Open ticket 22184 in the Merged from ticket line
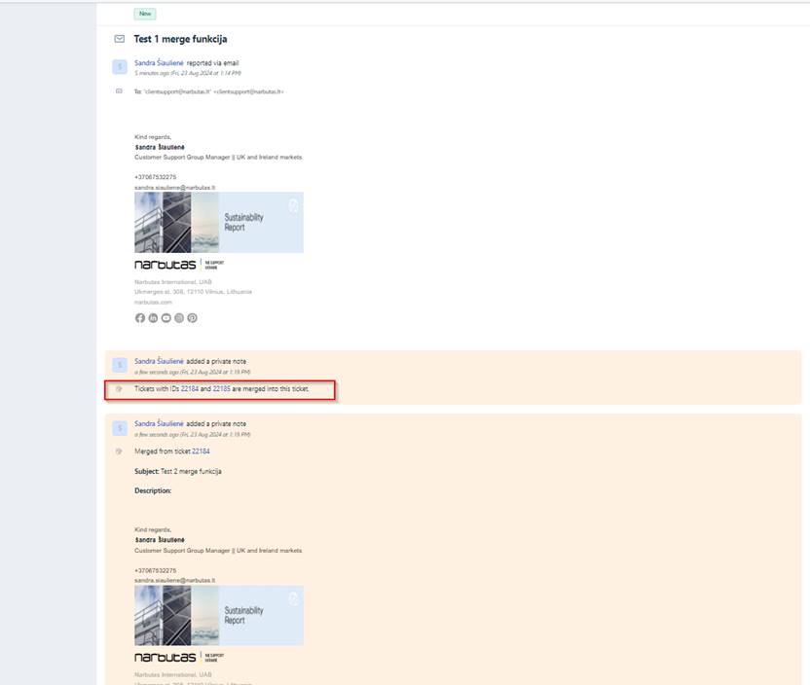810x685 pixels. tap(201, 451)
